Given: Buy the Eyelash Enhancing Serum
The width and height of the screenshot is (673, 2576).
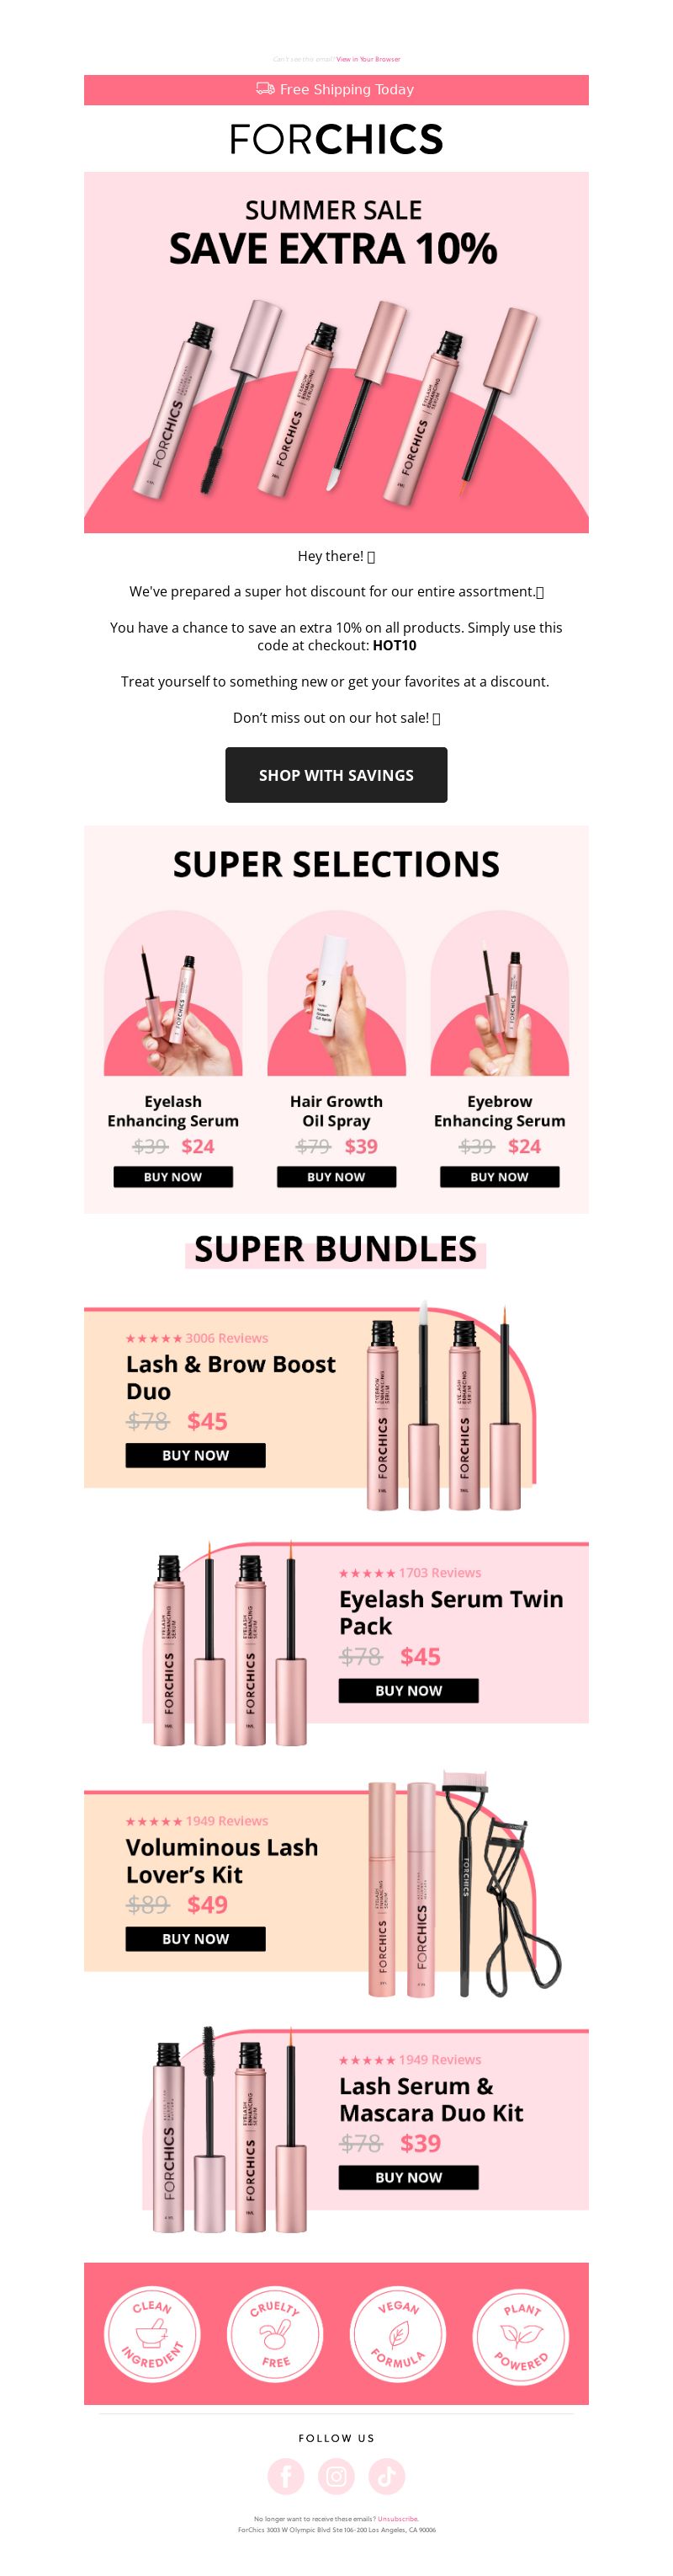Looking at the screenshot, I should pos(172,1177).
